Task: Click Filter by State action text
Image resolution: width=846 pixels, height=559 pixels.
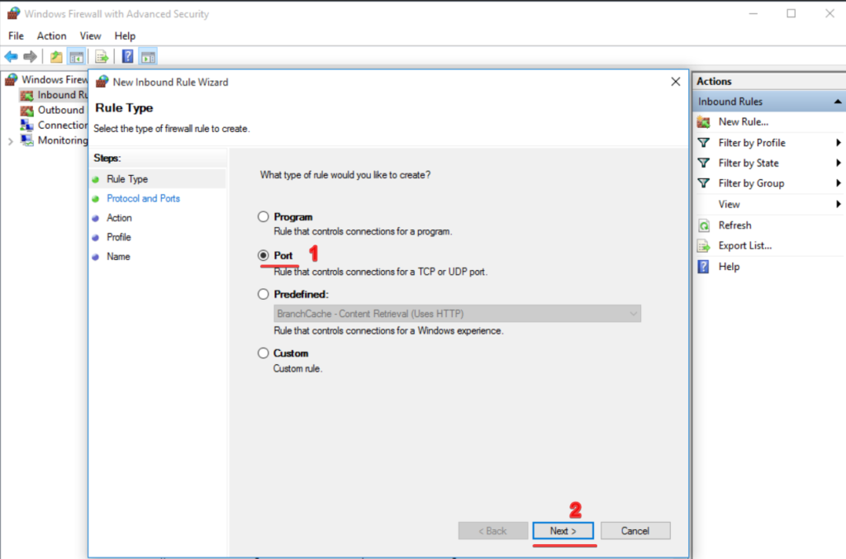Action: 749,163
